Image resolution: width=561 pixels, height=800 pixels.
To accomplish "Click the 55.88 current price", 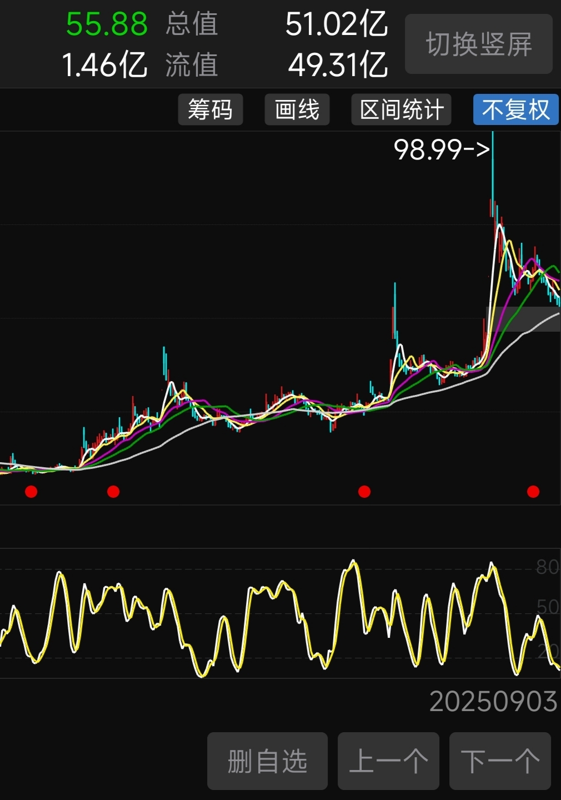I will [107, 24].
